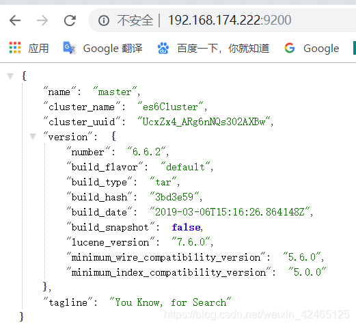Select the "name" key text
356x327 pixels.
click(x=59, y=92)
